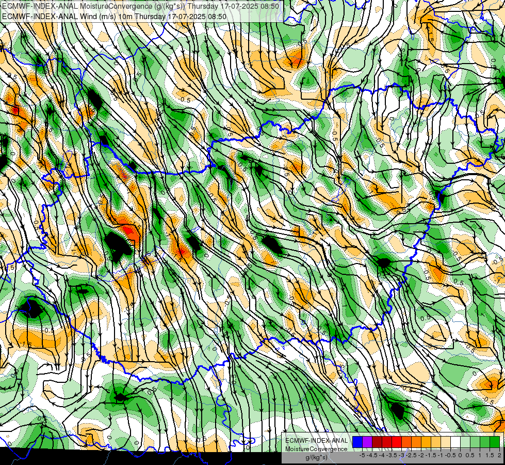505x465 pixels.
Task: Click the '-1' legend scale tick label
Action: click(441, 455)
